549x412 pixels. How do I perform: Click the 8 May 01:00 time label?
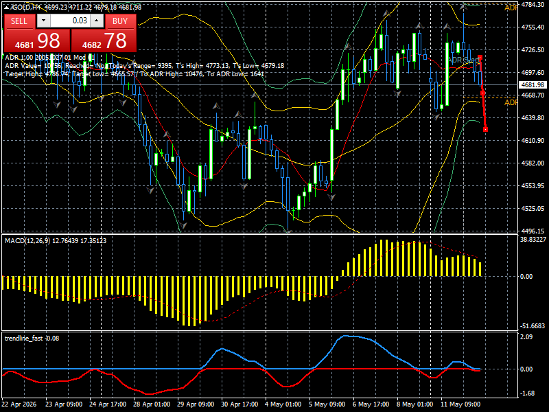pyautogui.click(x=415, y=404)
